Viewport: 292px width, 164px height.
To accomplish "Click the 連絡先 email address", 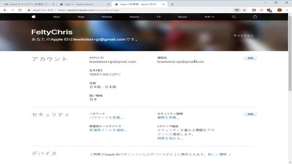I will tap(181, 61).
